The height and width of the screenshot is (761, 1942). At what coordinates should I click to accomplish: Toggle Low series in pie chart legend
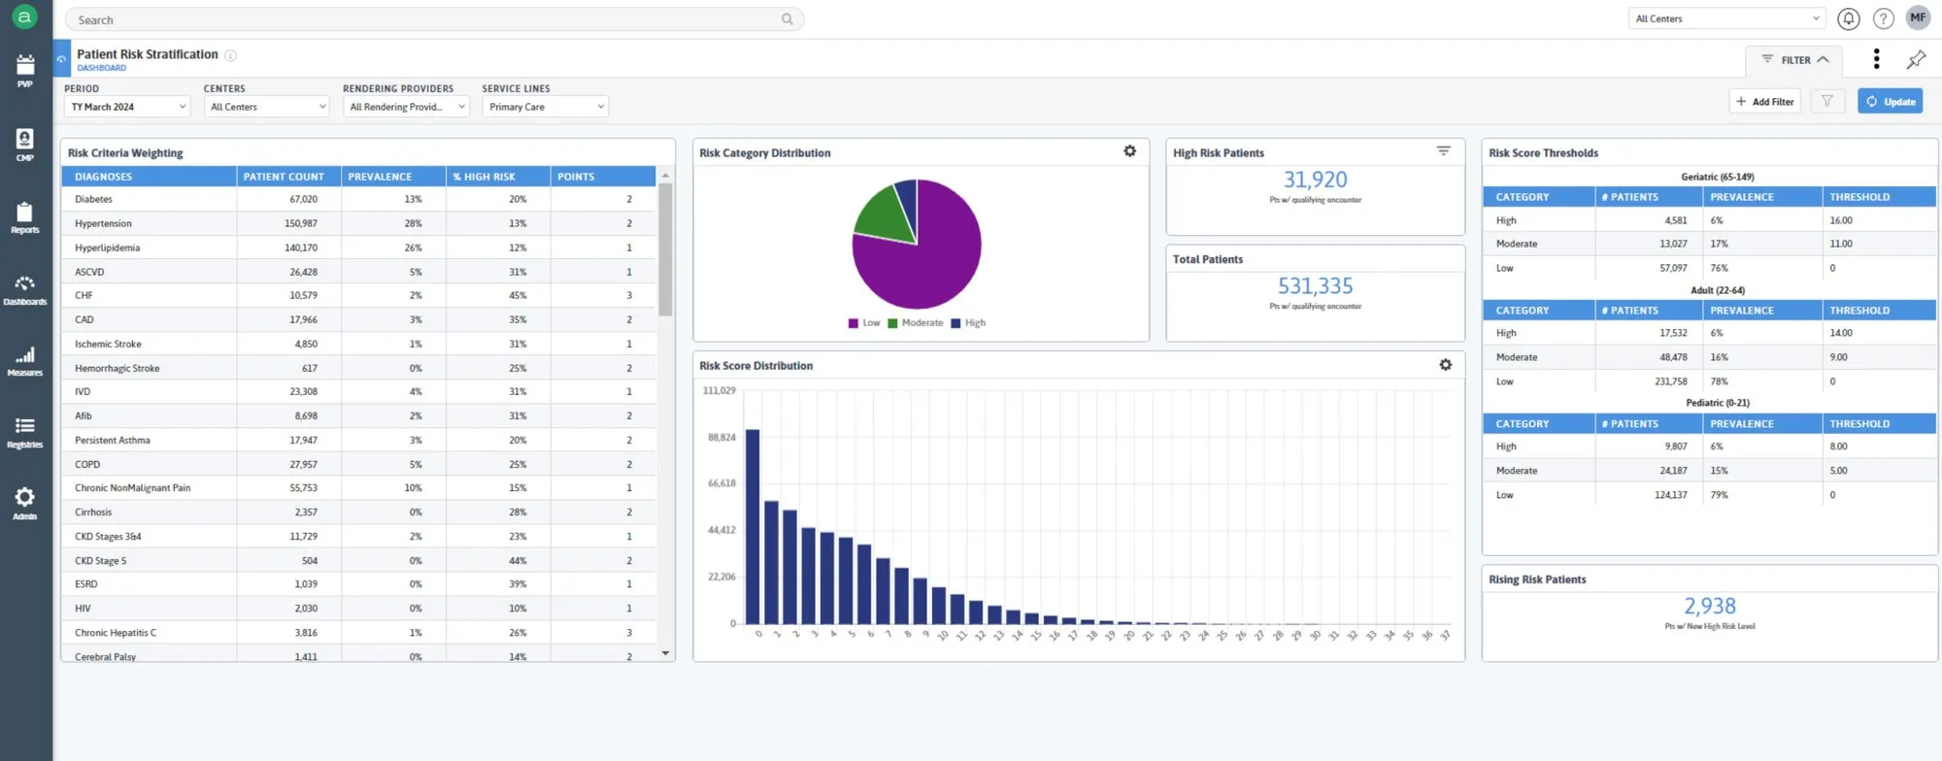pyautogui.click(x=864, y=323)
